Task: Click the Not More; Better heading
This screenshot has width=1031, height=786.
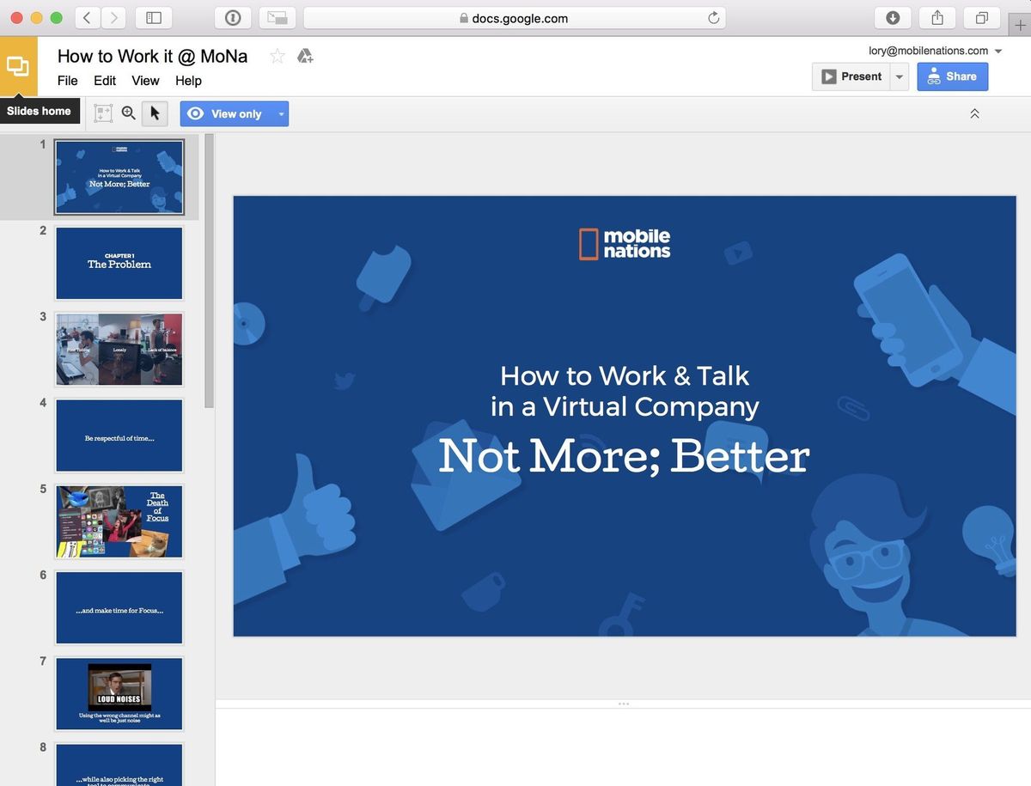Action: pos(624,455)
